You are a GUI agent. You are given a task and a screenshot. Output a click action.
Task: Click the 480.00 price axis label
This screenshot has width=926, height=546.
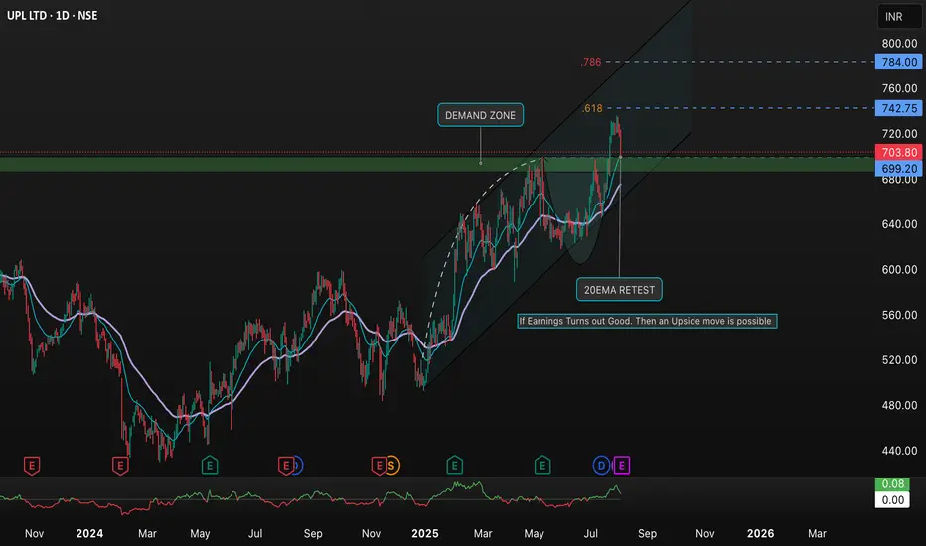[899, 405]
